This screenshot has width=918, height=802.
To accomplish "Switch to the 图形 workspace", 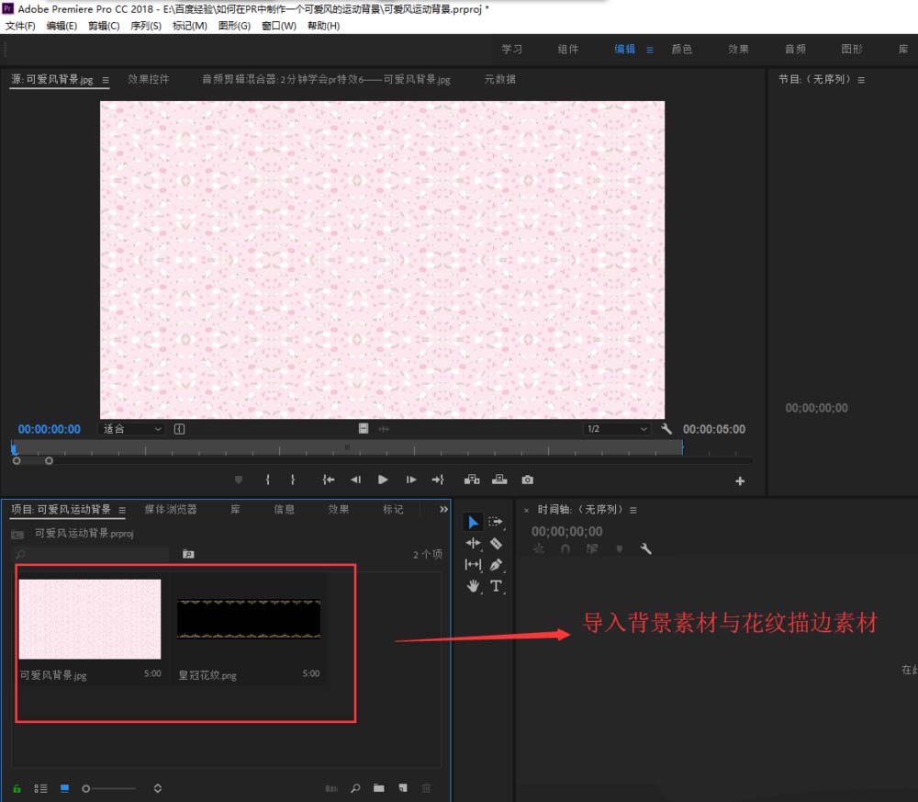I will tap(852, 50).
